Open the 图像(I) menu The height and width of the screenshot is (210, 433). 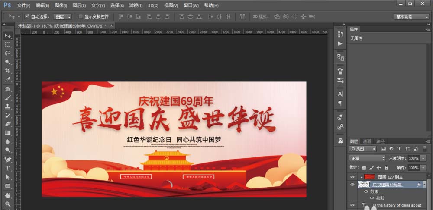point(61,6)
